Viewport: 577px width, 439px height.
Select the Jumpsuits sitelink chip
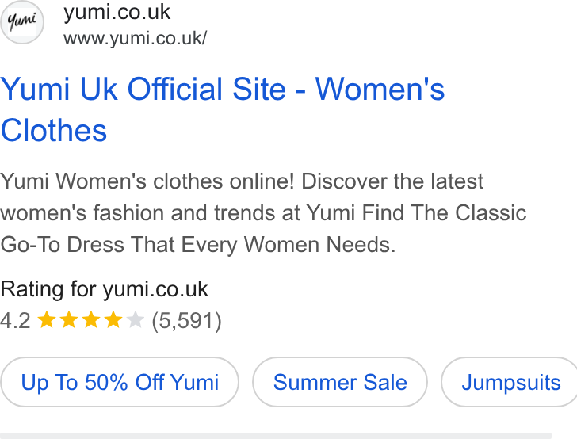(x=510, y=382)
